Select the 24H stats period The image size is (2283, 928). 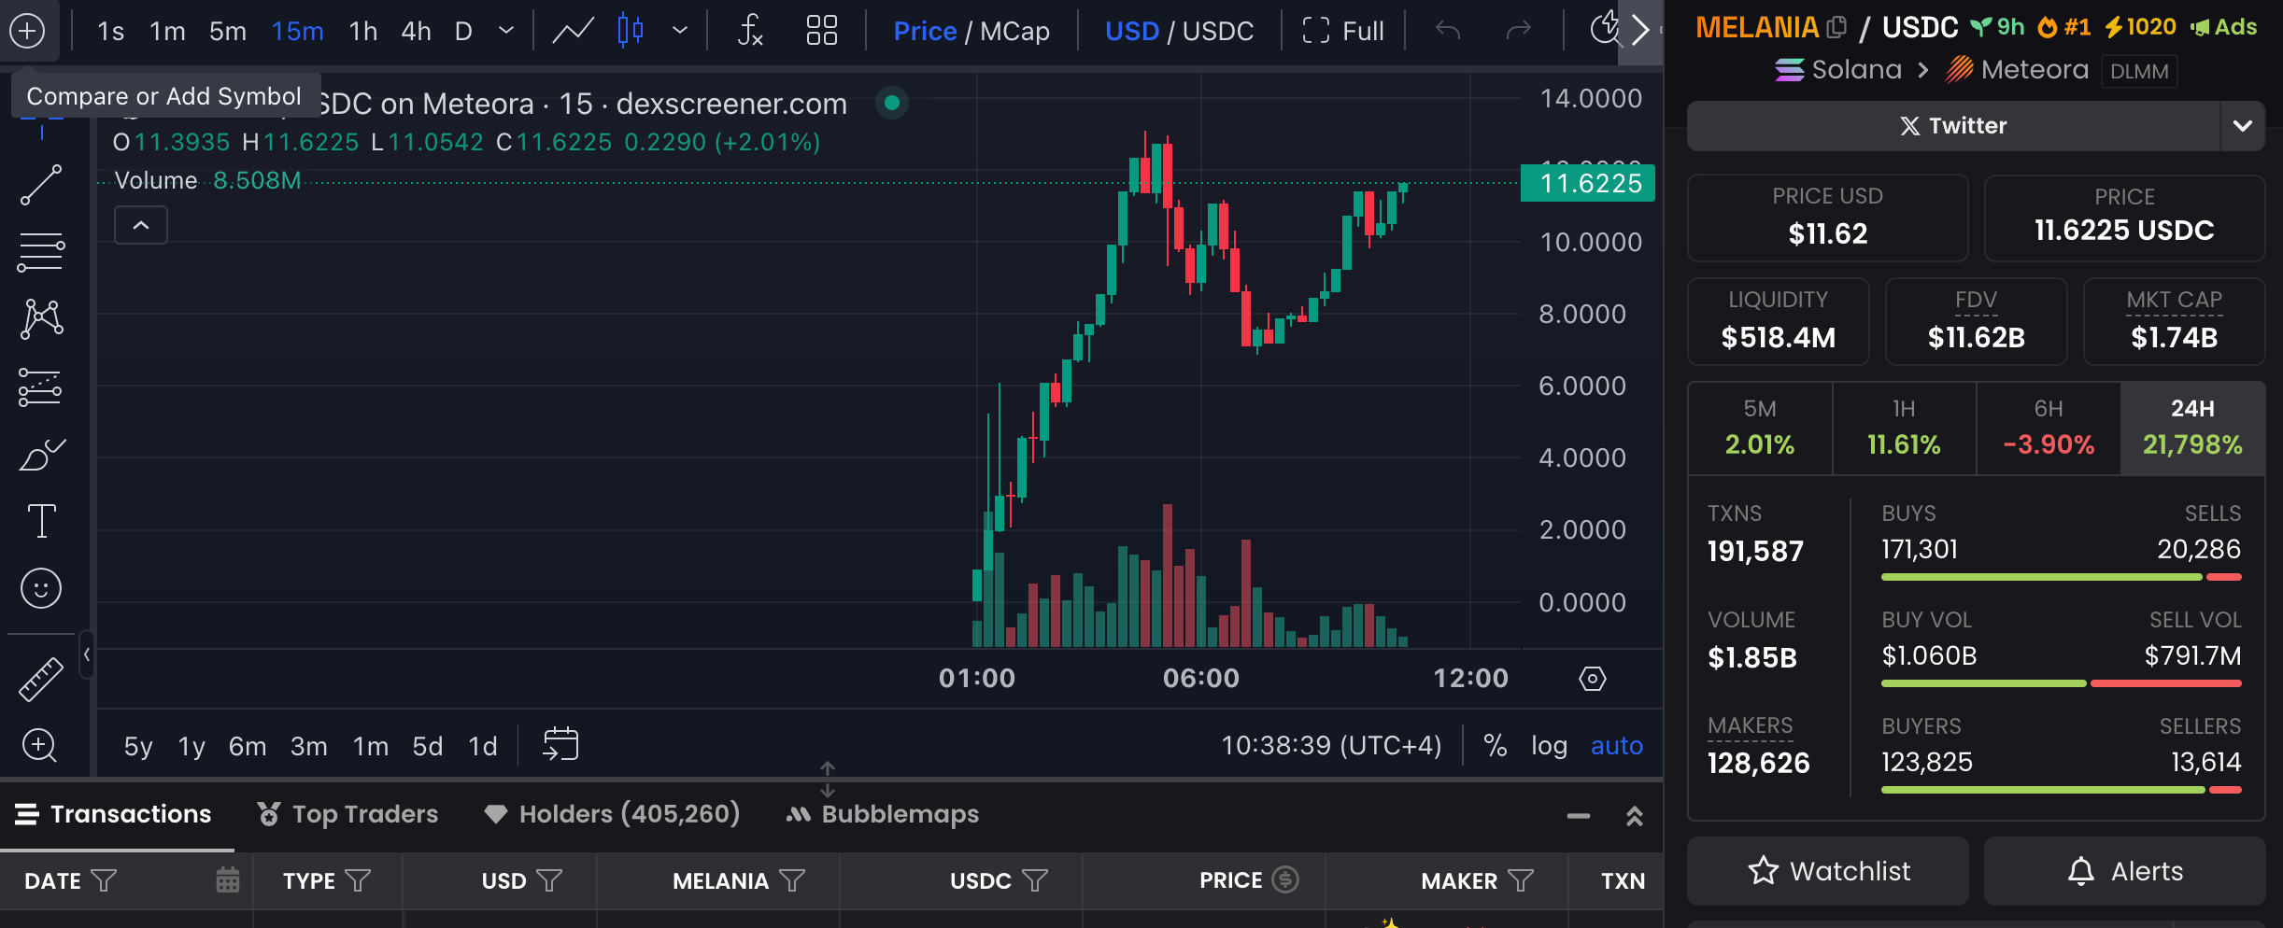(2192, 429)
